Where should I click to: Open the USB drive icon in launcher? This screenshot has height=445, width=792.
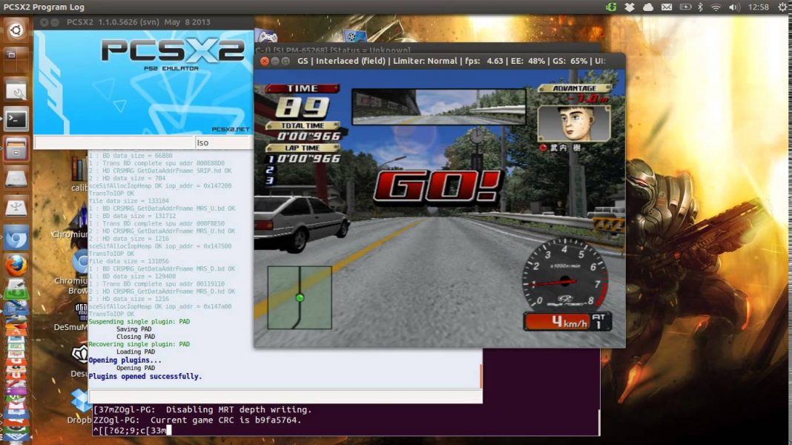point(16,208)
